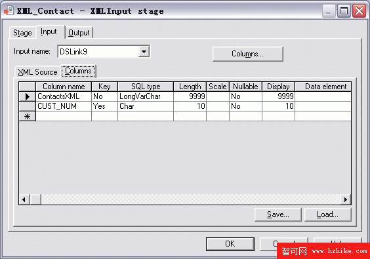
Task: Click the Save... button
Action: coord(278,214)
